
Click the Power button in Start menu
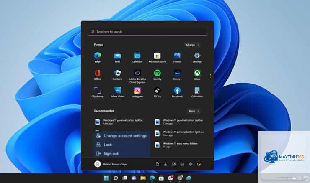coord(199,164)
